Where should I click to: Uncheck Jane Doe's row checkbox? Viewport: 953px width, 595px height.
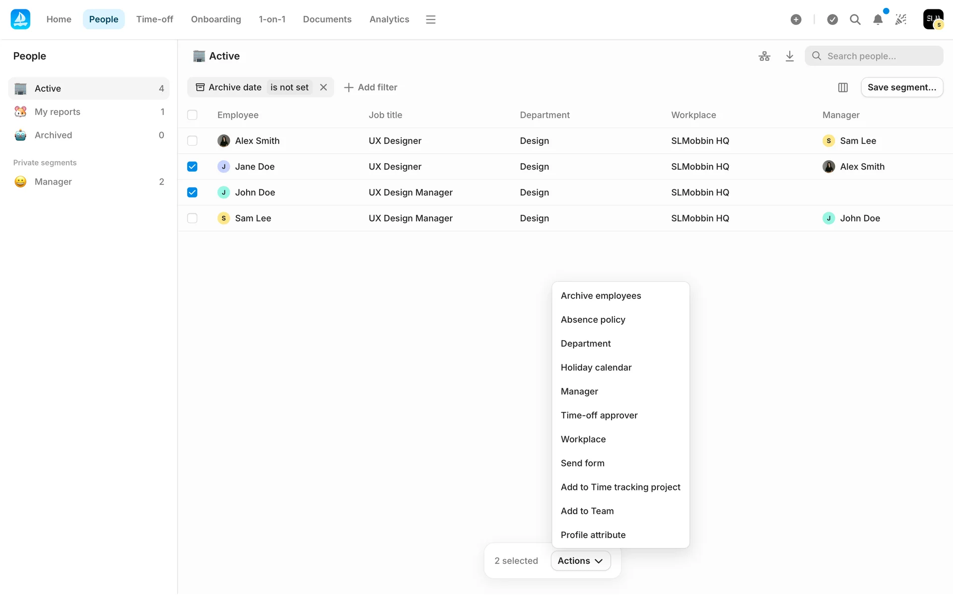(x=192, y=167)
